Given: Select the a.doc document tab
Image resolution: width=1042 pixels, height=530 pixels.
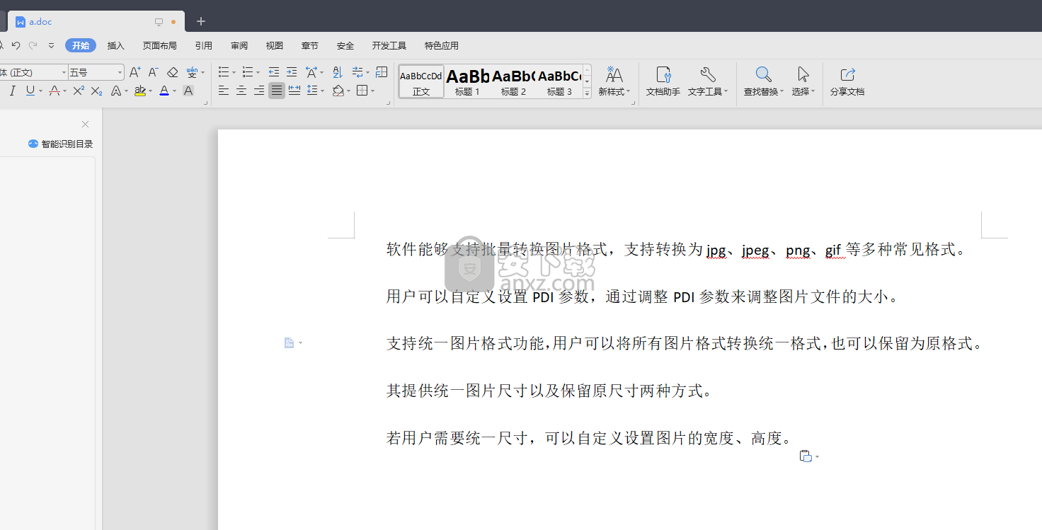Looking at the screenshot, I should tap(96, 21).
